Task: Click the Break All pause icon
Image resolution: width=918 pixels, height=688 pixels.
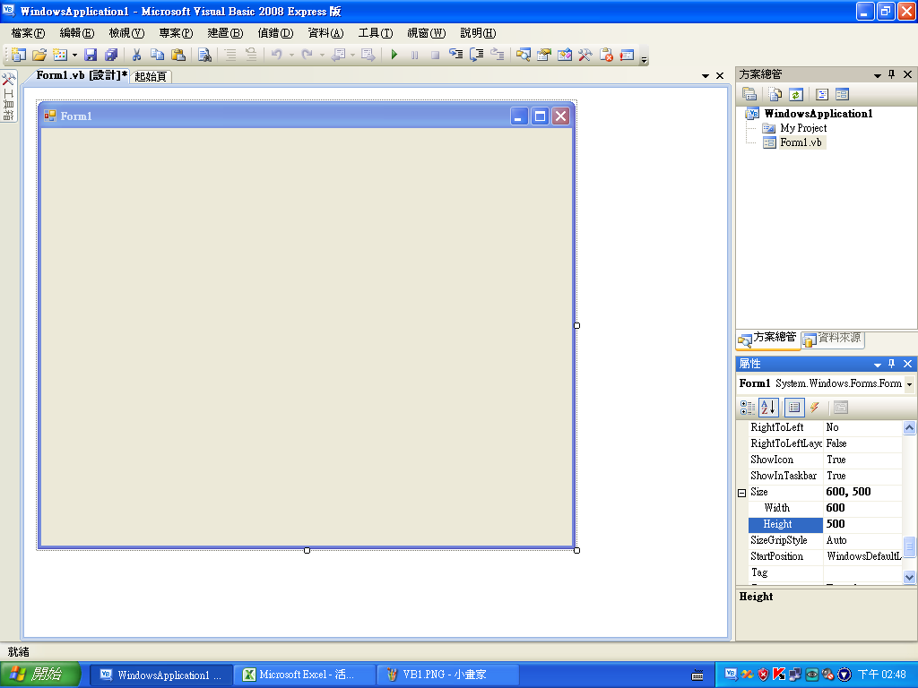Action: [x=414, y=55]
